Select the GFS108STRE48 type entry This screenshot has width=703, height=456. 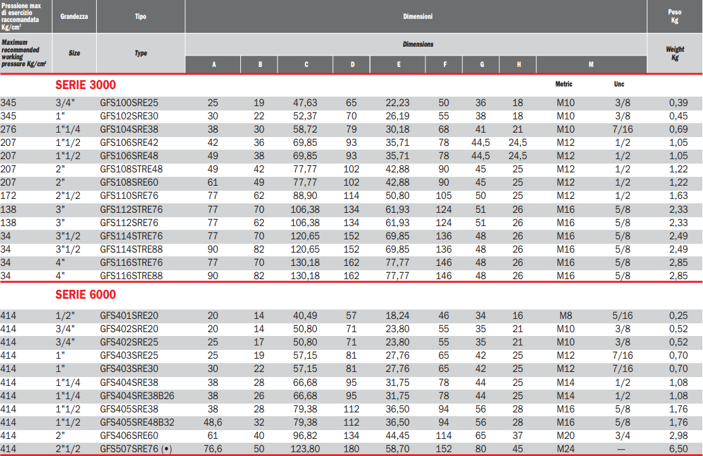point(131,169)
